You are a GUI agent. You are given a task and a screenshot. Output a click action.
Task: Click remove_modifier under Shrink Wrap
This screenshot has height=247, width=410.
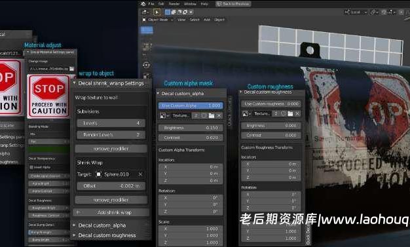(x=111, y=200)
